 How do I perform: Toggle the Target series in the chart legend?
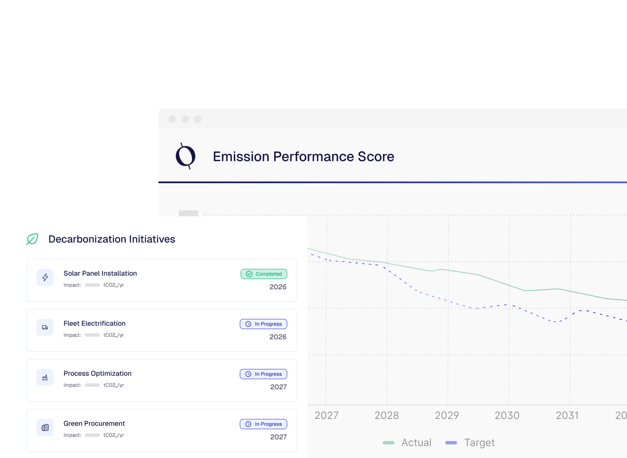(470, 442)
